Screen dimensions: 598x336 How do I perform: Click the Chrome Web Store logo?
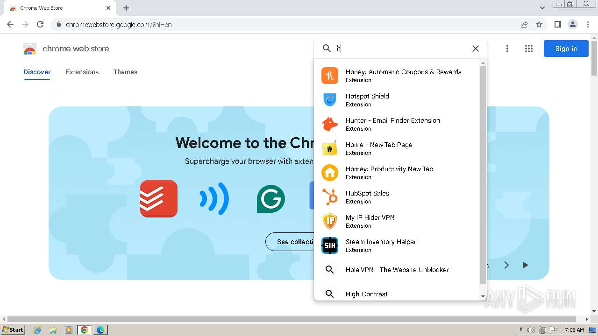[x=30, y=49]
